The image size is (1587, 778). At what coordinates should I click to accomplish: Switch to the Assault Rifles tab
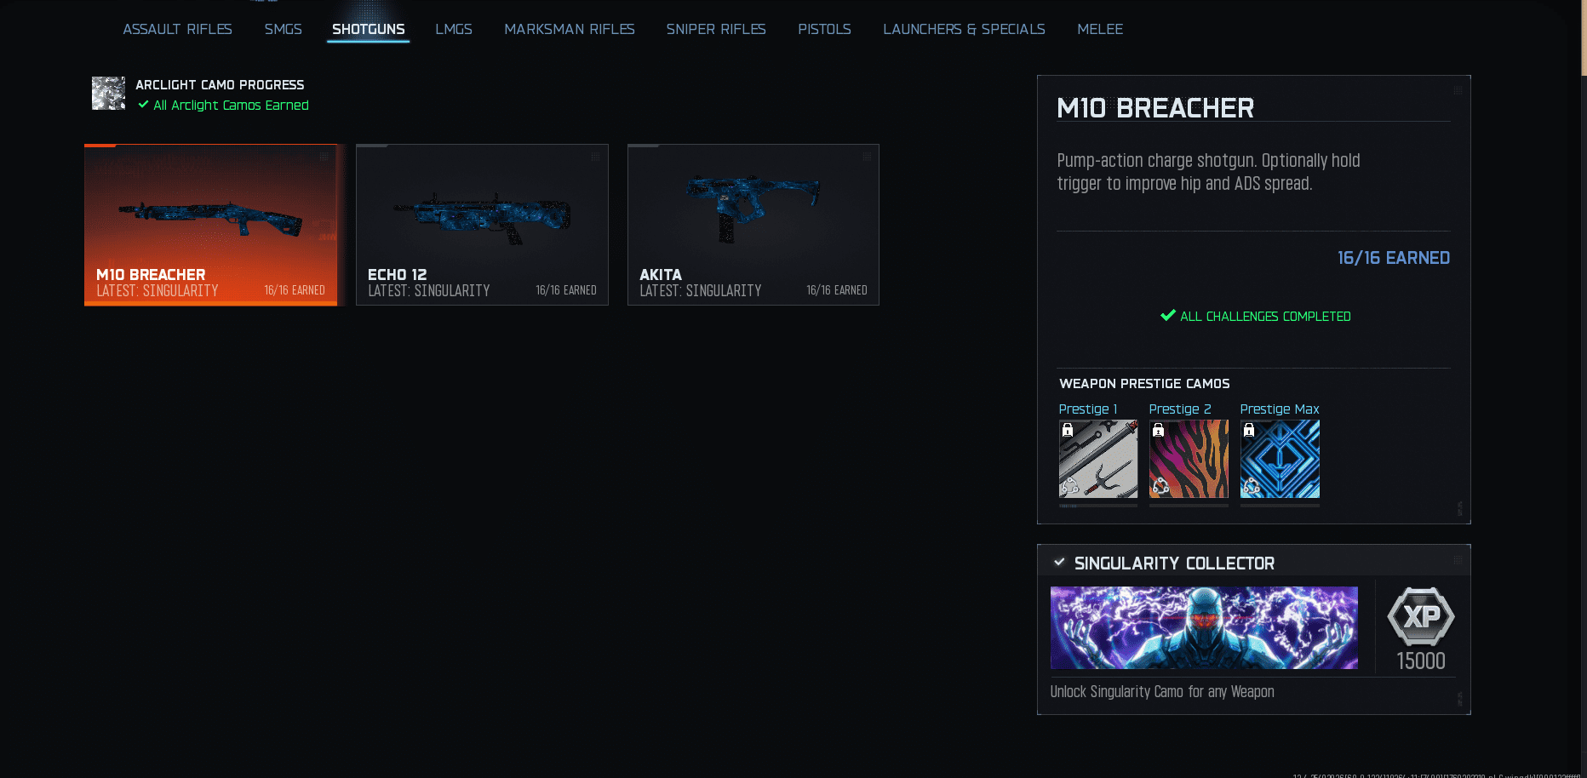click(177, 29)
